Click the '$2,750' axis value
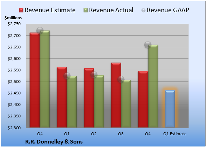The width and height of the screenshot is (206, 147). tap(14, 24)
